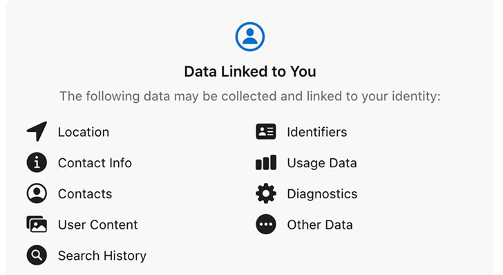Select the Identifiers label
The image size is (503, 275).
(x=317, y=132)
